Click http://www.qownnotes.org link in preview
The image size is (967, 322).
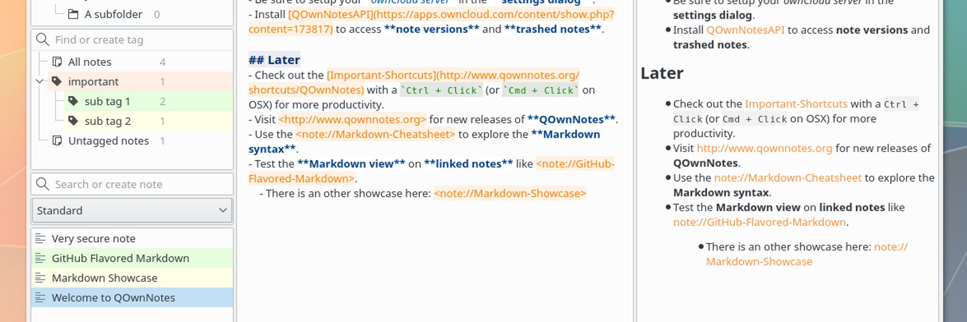(765, 148)
